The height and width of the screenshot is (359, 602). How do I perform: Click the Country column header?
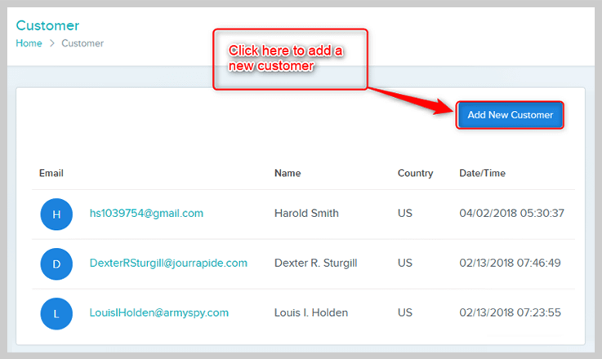tap(416, 173)
